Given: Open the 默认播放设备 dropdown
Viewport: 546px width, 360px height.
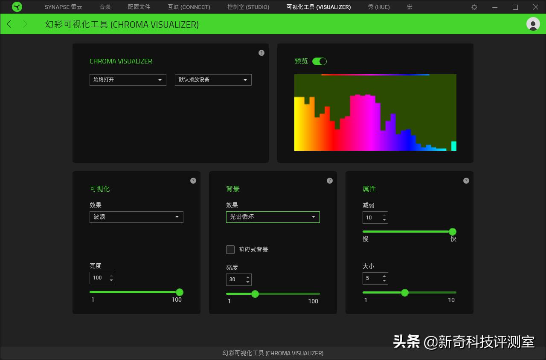Looking at the screenshot, I should pyautogui.click(x=213, y=80).
